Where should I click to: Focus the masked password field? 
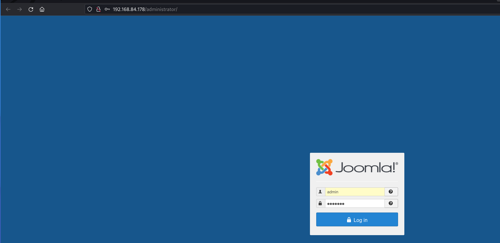pyautogui.click(x=355, y=203)
